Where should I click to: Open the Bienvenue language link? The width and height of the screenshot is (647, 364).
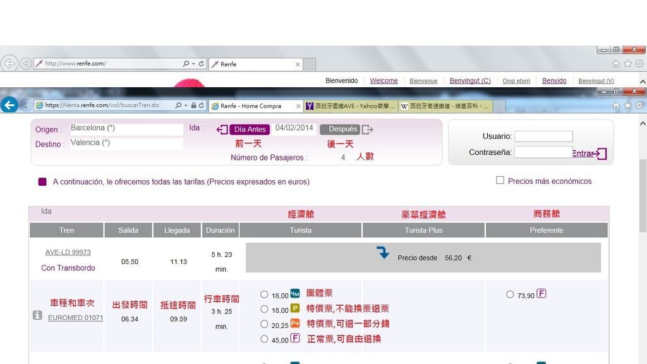point(423,81)
